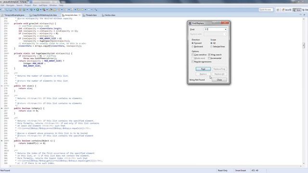Enable the Case sensitive checkbox

coord(192,55)
